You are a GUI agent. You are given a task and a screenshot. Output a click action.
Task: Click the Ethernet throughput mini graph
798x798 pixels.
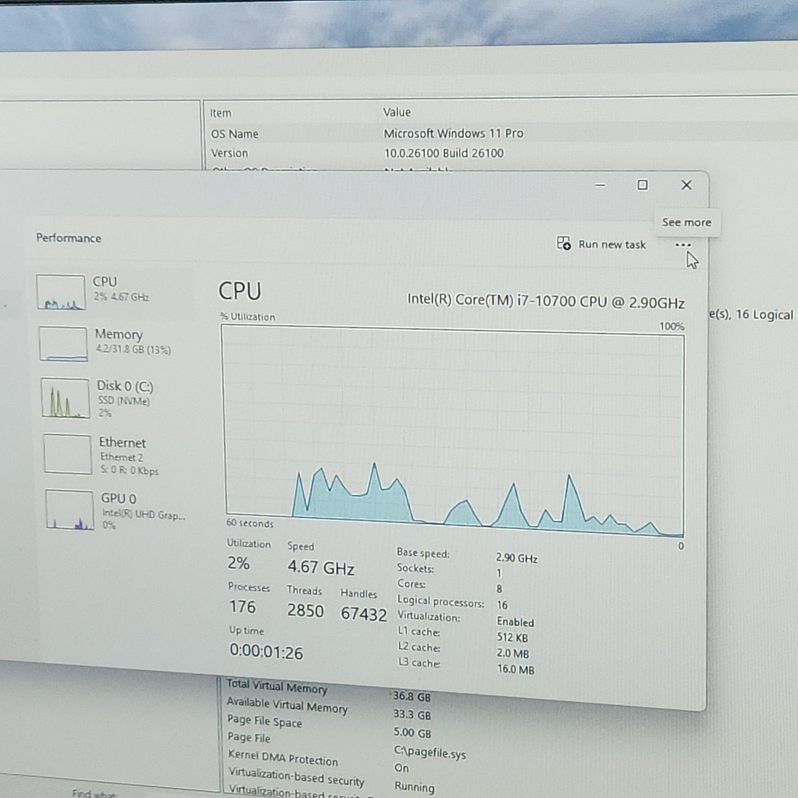pyautogui.click(x=68, y=454)
